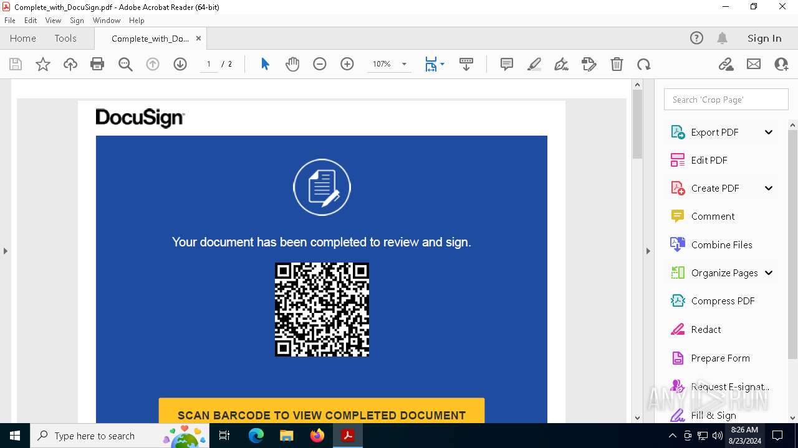Zoom out with minus button
This screenshot has height=448, width=798.
pyautogui.click(x=320, y=64)
